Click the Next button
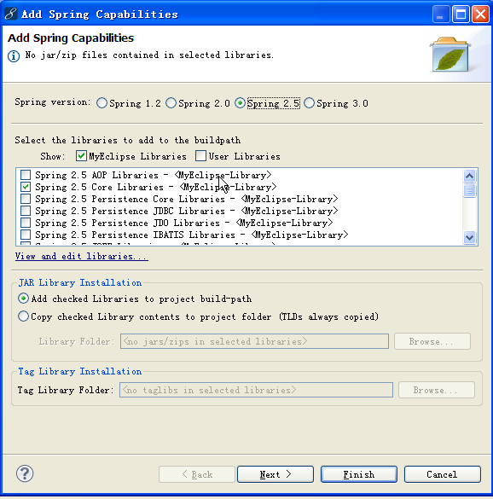 click(x=275, y=474)
